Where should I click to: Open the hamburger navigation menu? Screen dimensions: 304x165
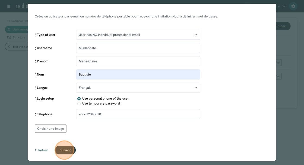click(9, 6)
